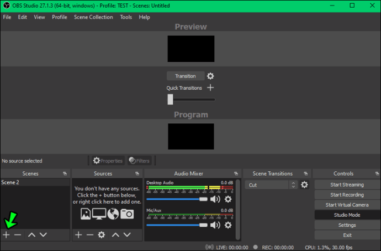This screenshot has width=381, height=251.
Task: Click the CPU: 1.3%, 30.00 fps status
Action: [x=329, y=247]
